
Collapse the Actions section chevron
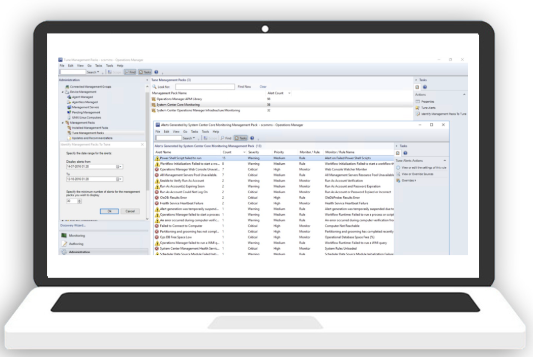pyautogui.click(x=464, y=95)
